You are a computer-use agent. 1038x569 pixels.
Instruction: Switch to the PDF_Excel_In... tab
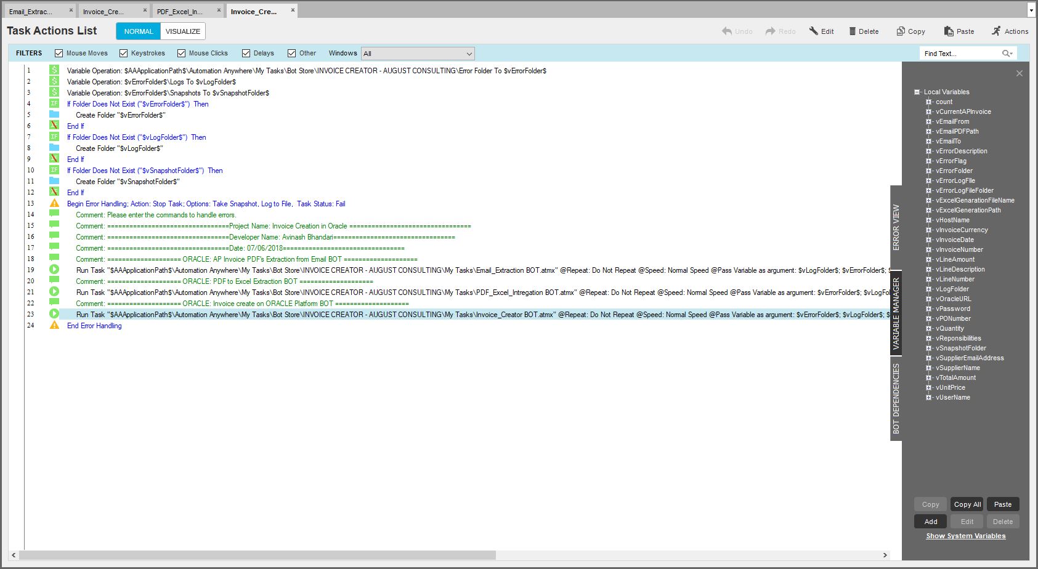coord(179,12)
